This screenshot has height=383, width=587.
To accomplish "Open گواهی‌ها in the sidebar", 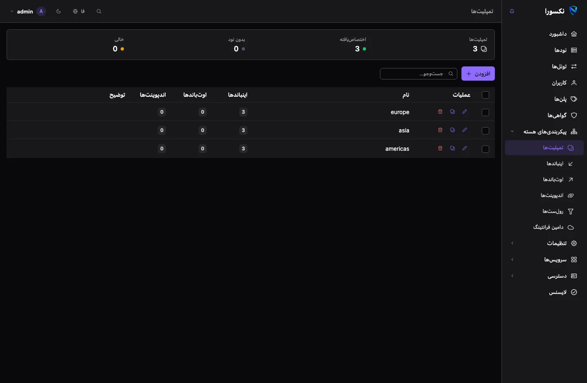I will pyautogui.click(x=544, y=115).
